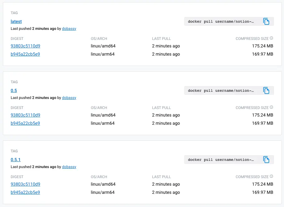Screen dimensions: 284x207
Task: View the dobassy profile under tag 0.5.1
Action: [69, 167]
